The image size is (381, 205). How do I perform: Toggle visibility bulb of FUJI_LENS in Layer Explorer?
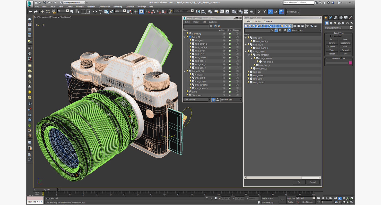(190, 54)
